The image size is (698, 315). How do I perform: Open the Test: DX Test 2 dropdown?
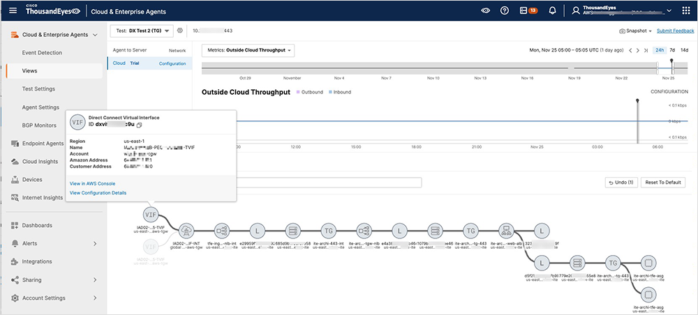coord(142,31)
